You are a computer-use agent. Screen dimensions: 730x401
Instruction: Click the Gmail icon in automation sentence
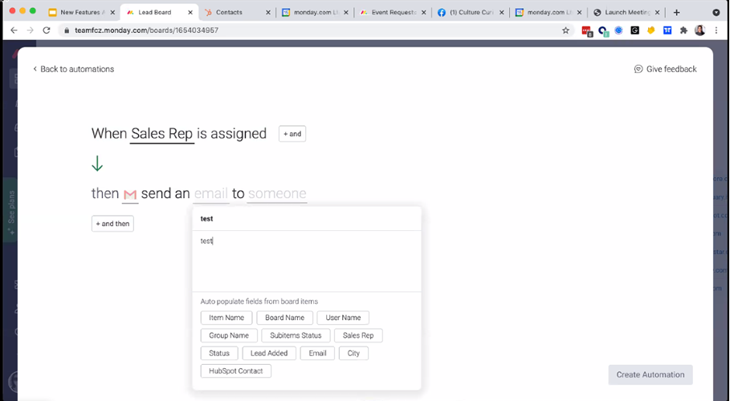click(x=130, y=194)
